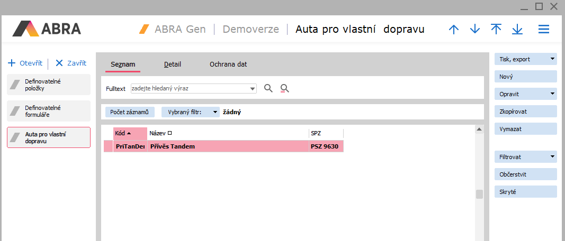565x241 pixels.
Task: Select Definovatelné formuláře in the sidebar
Action: (x=49, y=111)
